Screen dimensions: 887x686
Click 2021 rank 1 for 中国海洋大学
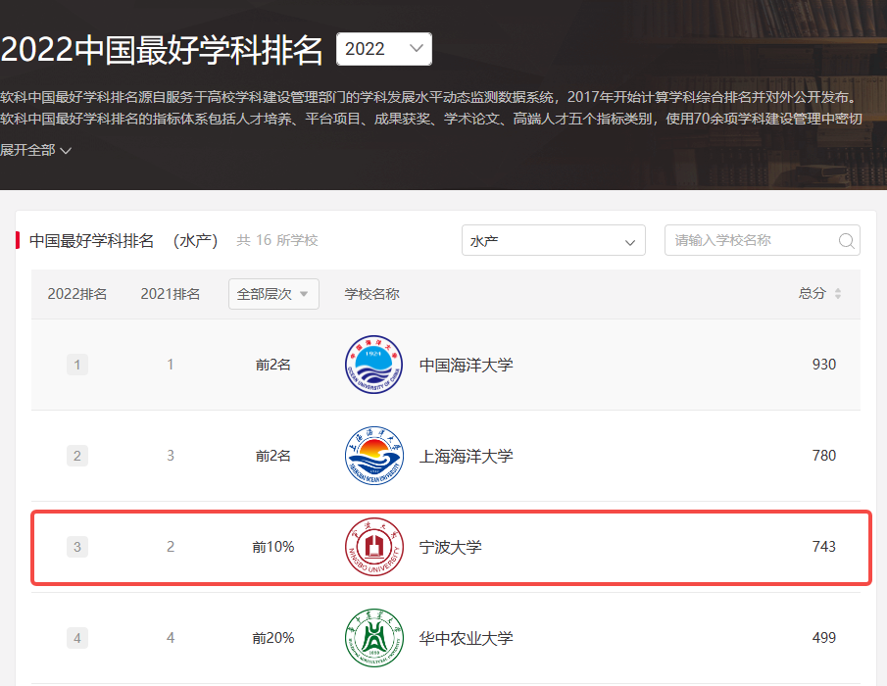[x=171, y=365]
